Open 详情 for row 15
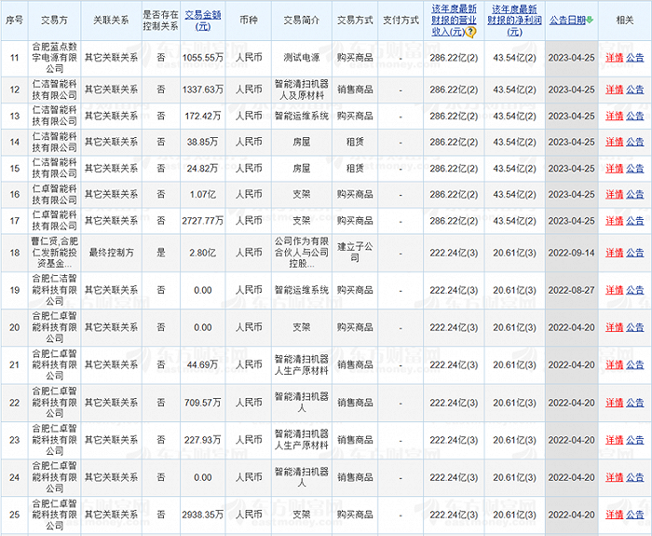 click(x=614, y=169)
